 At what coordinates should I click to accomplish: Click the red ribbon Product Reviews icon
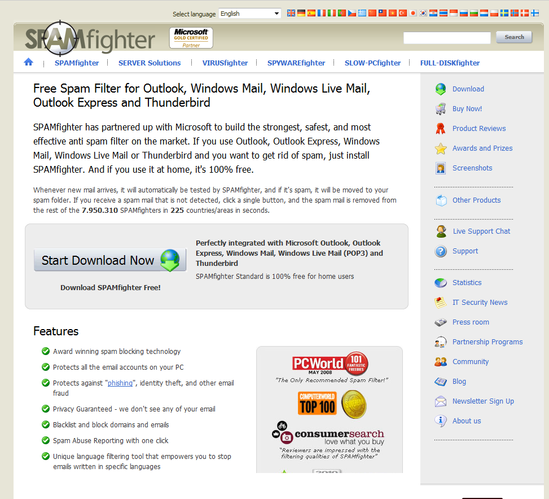click(441, 129)
